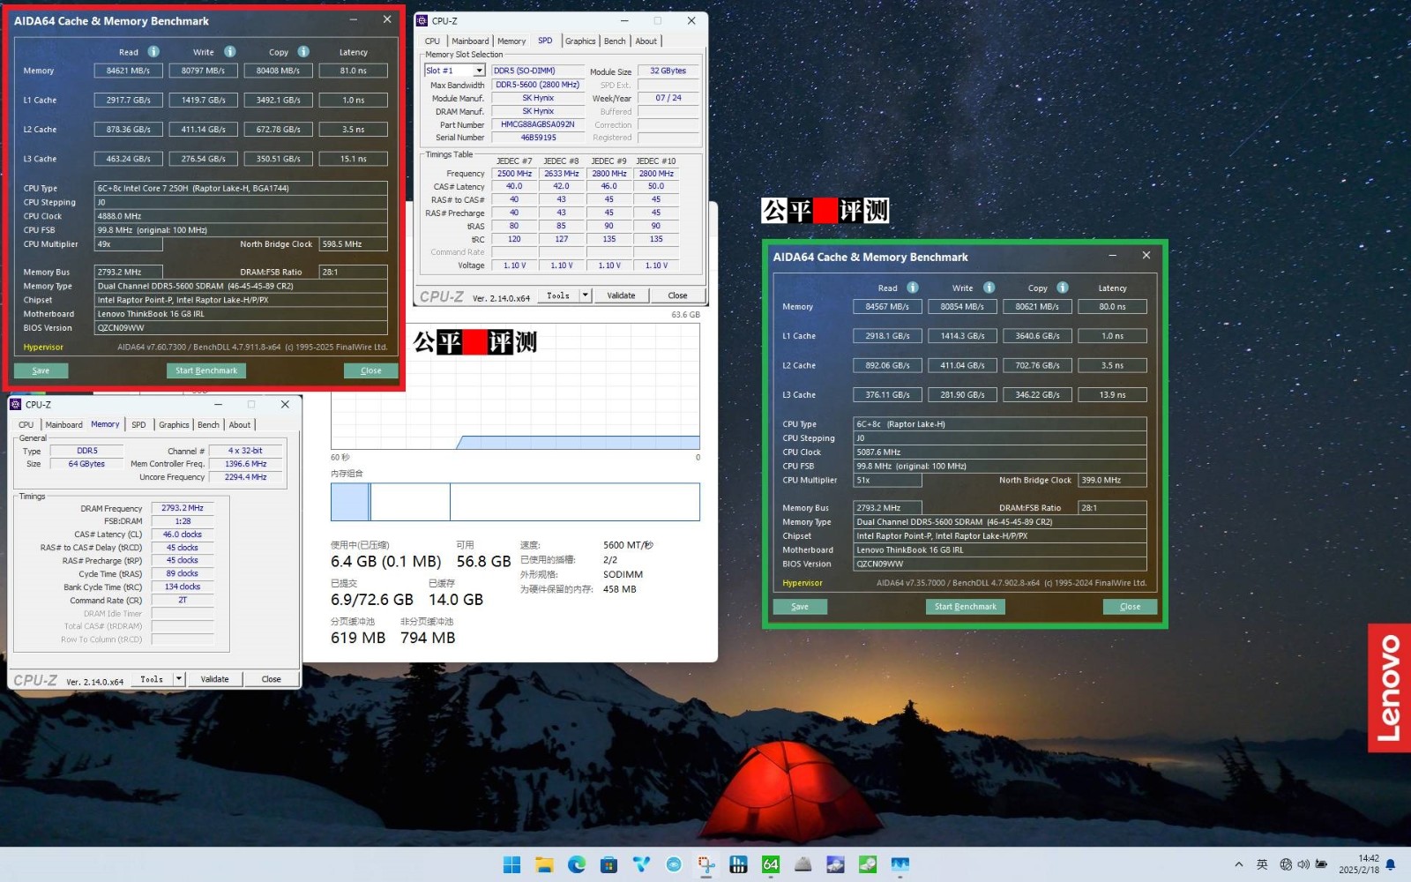
Task: Click the CPU-Z icon in the SPD window's title bar
Action: point(422,20)
